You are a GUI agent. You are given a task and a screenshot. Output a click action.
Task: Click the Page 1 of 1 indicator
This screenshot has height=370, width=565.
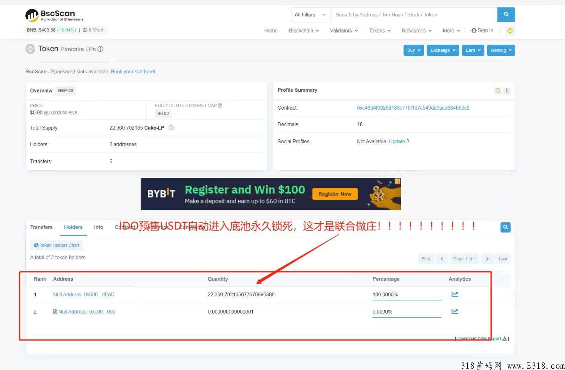(x=465, y=259)
